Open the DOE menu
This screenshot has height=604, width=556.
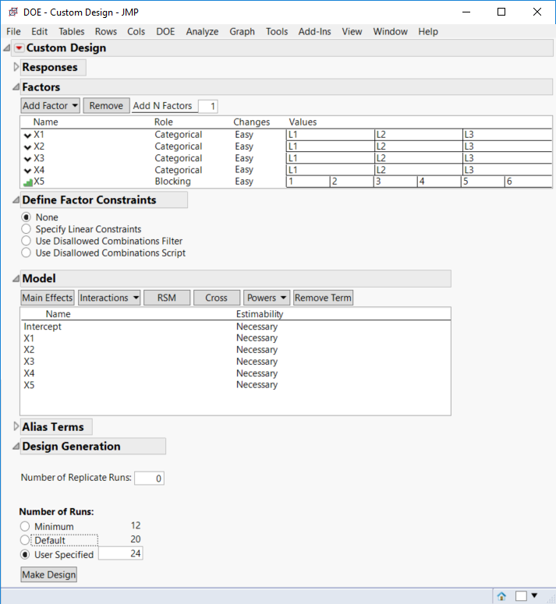pos(165,32)
